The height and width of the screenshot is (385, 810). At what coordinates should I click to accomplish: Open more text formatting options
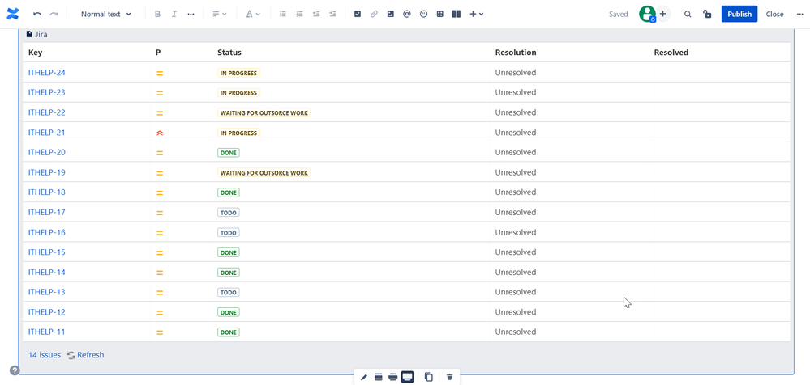click(191, 14)
